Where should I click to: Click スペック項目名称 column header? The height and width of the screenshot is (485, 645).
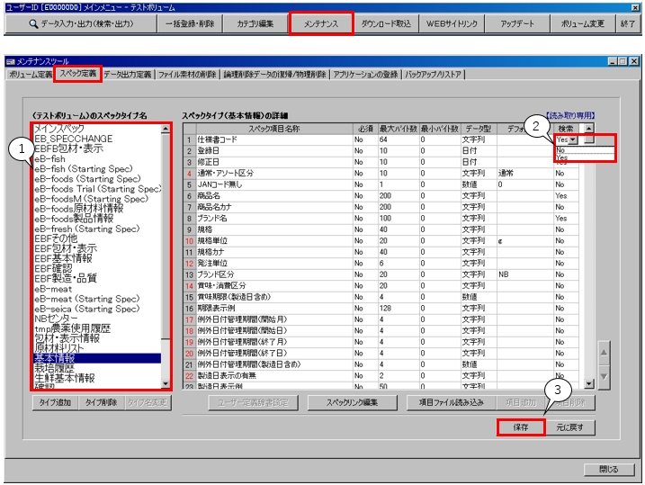[x=274, y=129]
